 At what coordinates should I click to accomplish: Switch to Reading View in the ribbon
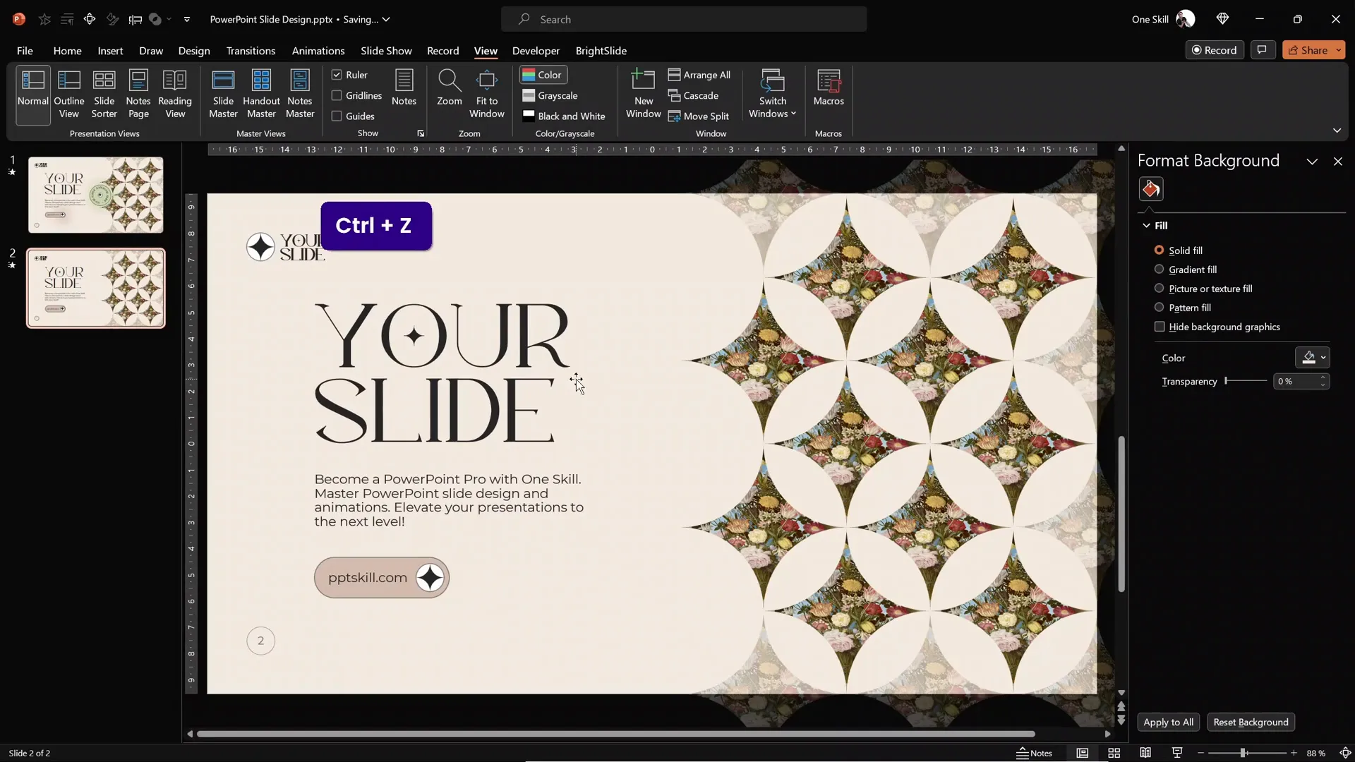click(x=175, y=95)
